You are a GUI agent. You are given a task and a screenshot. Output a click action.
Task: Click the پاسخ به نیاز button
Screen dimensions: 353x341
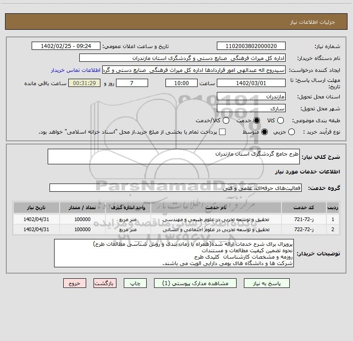point(266,283)
